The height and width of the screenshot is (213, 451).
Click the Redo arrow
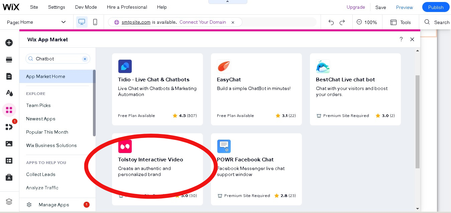[342, 22]
